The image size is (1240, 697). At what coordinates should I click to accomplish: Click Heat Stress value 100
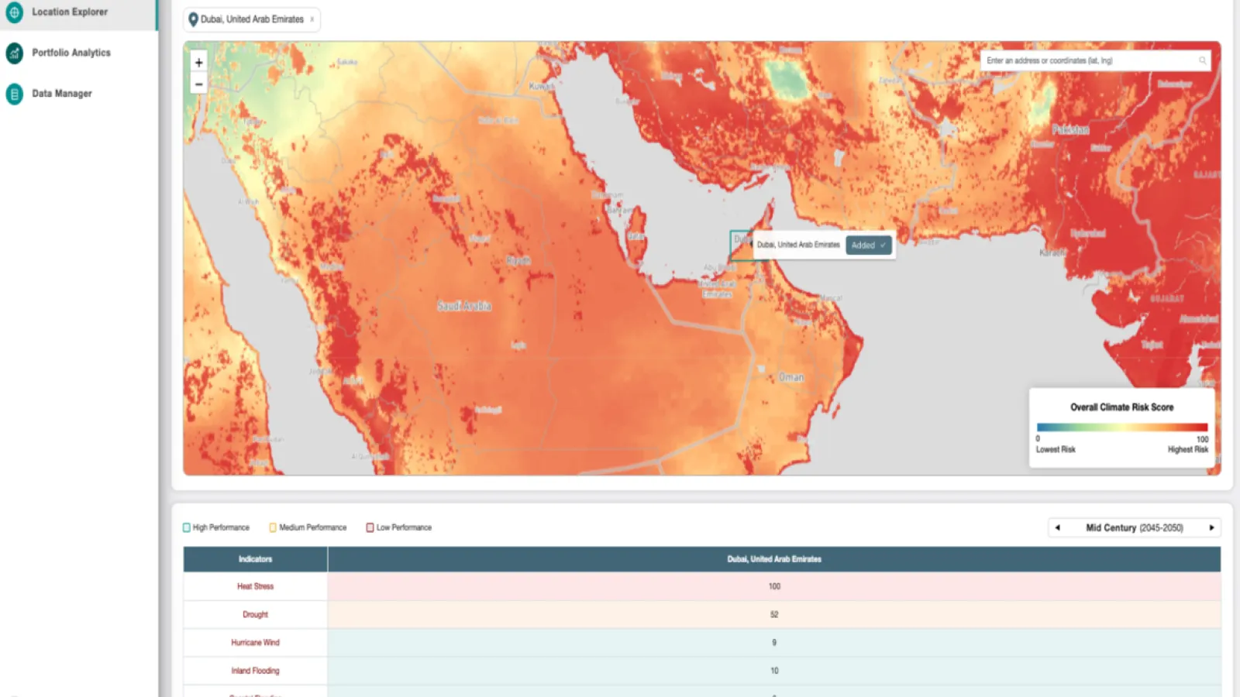(774, 586)
